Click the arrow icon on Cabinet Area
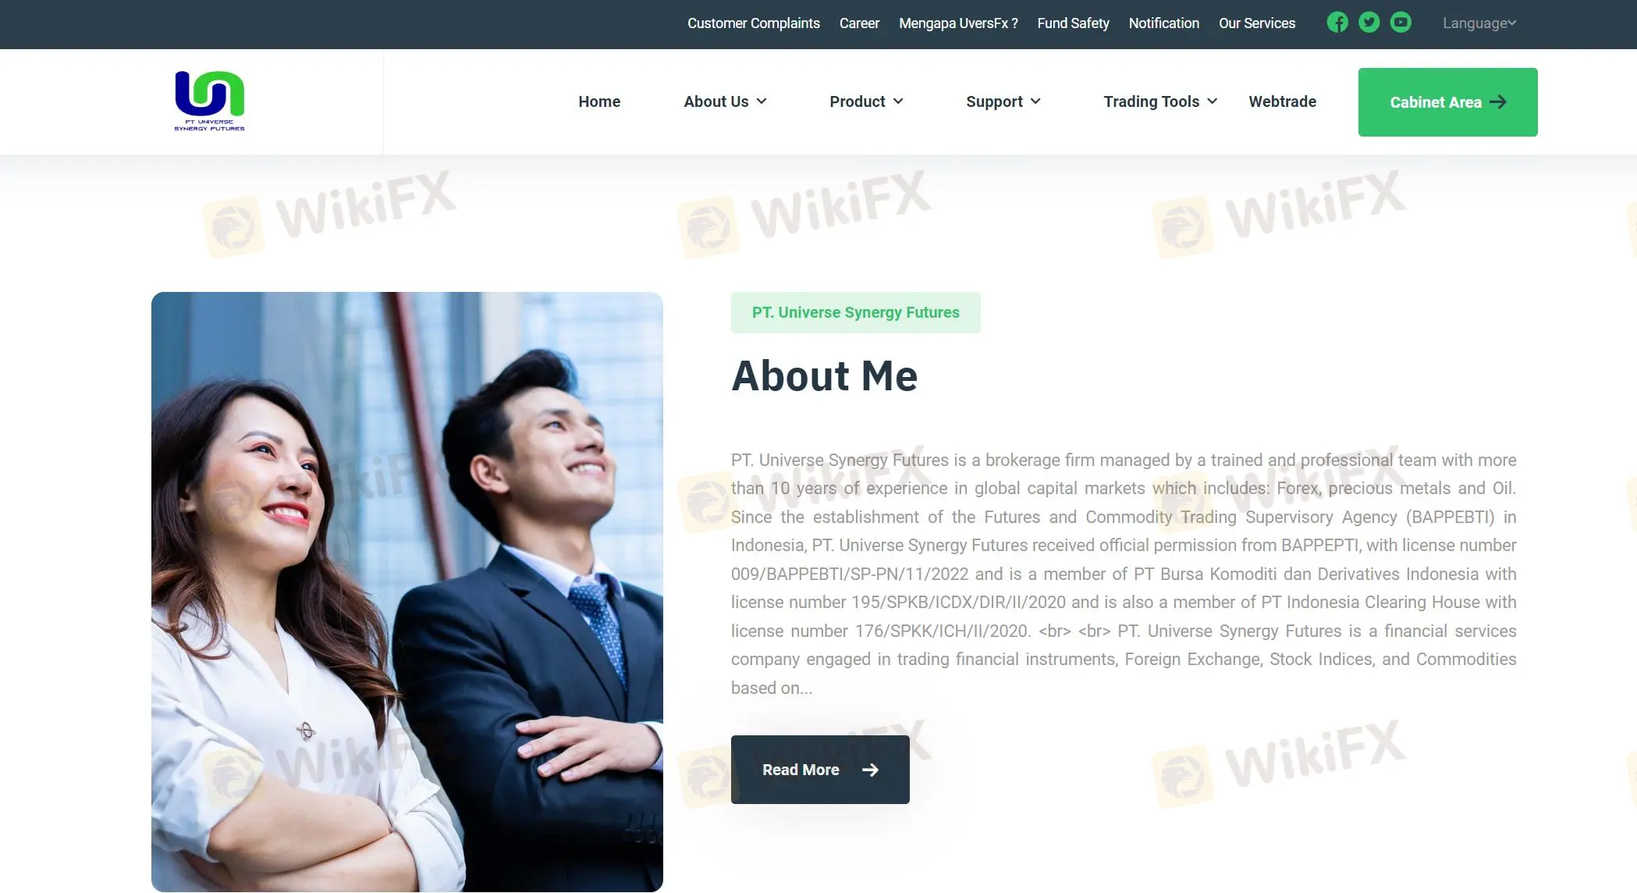1637x893 pixels. (x=1497, y=102)
